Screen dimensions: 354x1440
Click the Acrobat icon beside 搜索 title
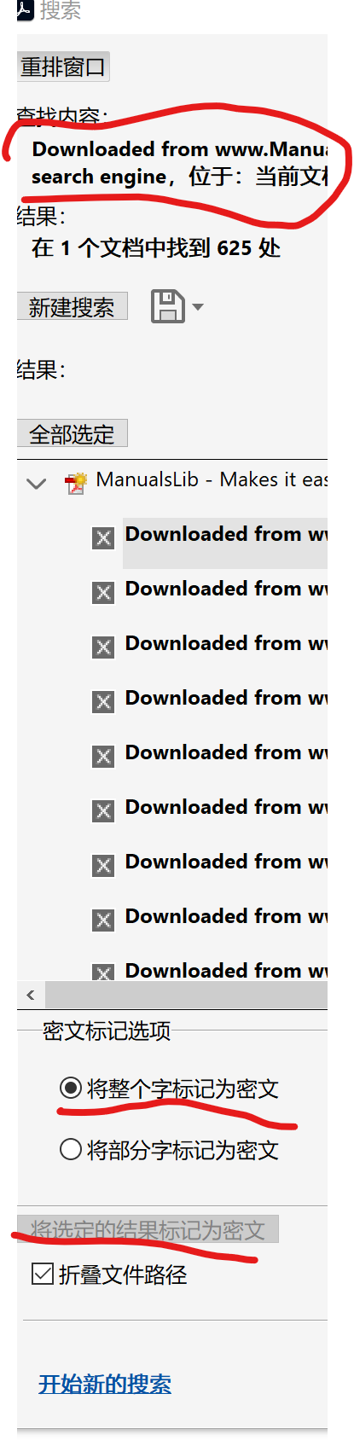26,9
